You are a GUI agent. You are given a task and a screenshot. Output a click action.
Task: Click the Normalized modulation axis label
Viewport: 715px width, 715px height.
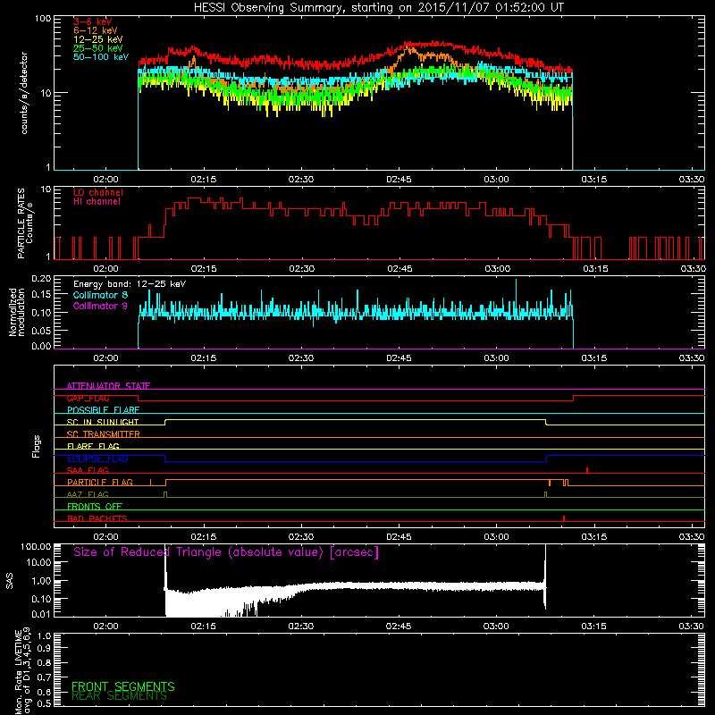click(x=17, y=312)
